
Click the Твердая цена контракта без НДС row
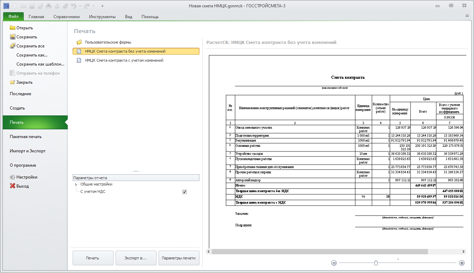(345, 191)
